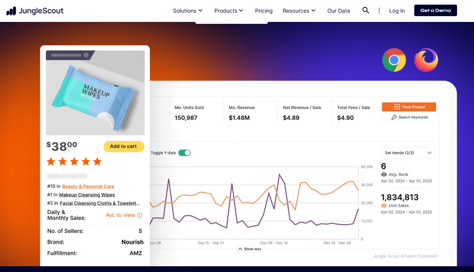Expand the Resources menu

point(299,11)
